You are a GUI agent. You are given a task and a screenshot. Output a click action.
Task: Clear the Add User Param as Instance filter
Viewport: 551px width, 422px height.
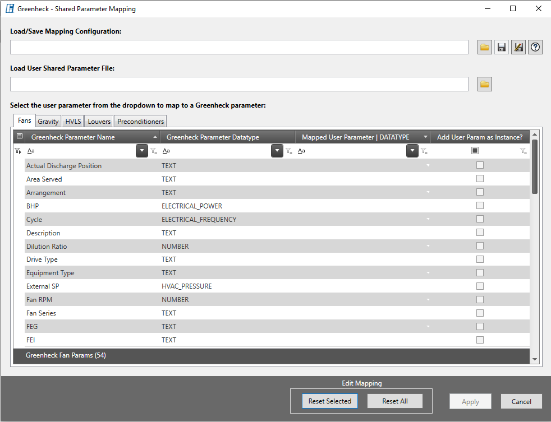point(524,151)
